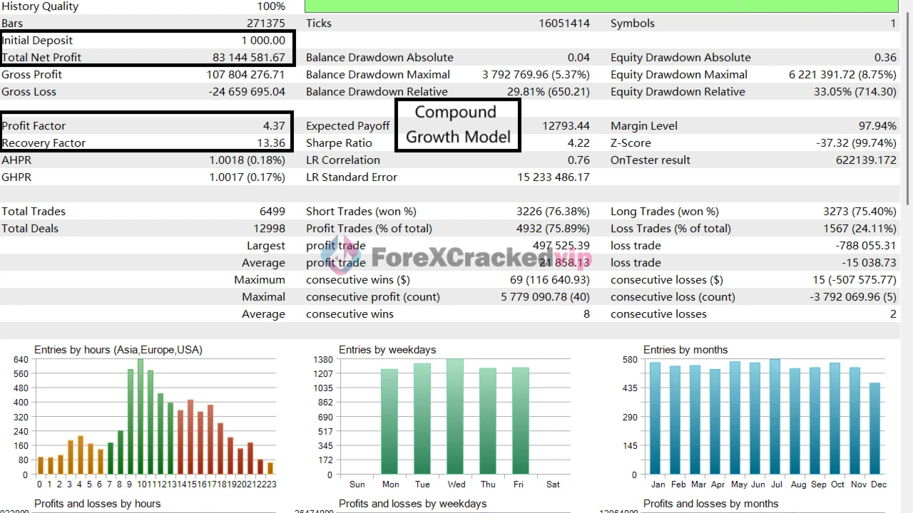
Task: Select the Total Net Profit value
Action: pos(248,58)
